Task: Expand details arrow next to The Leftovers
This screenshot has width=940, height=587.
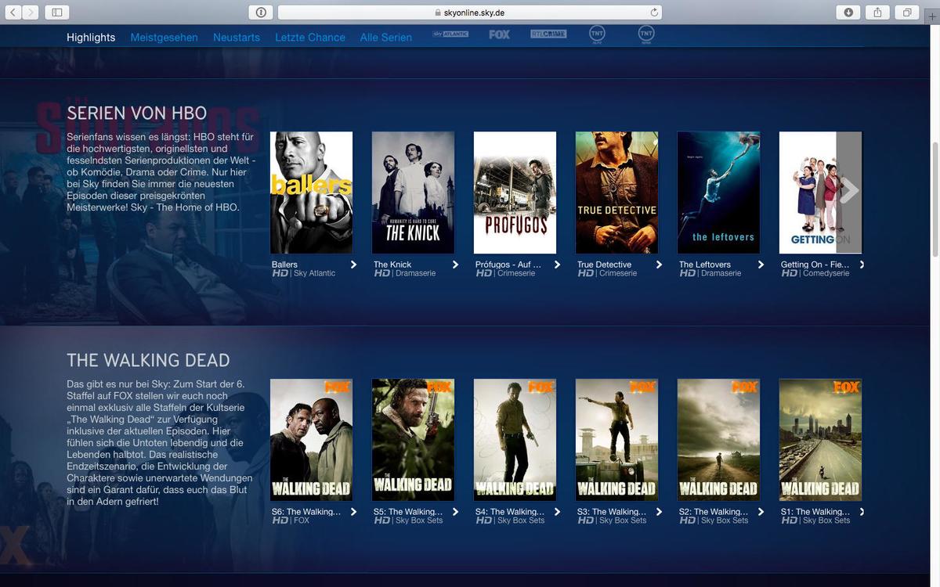Action: click(x=761, y=265)
